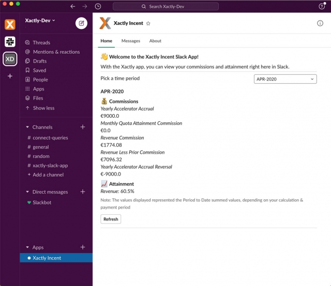Click the Xactly Incent header title
This screenshot has width=331, height=286.
coord(128,23)
